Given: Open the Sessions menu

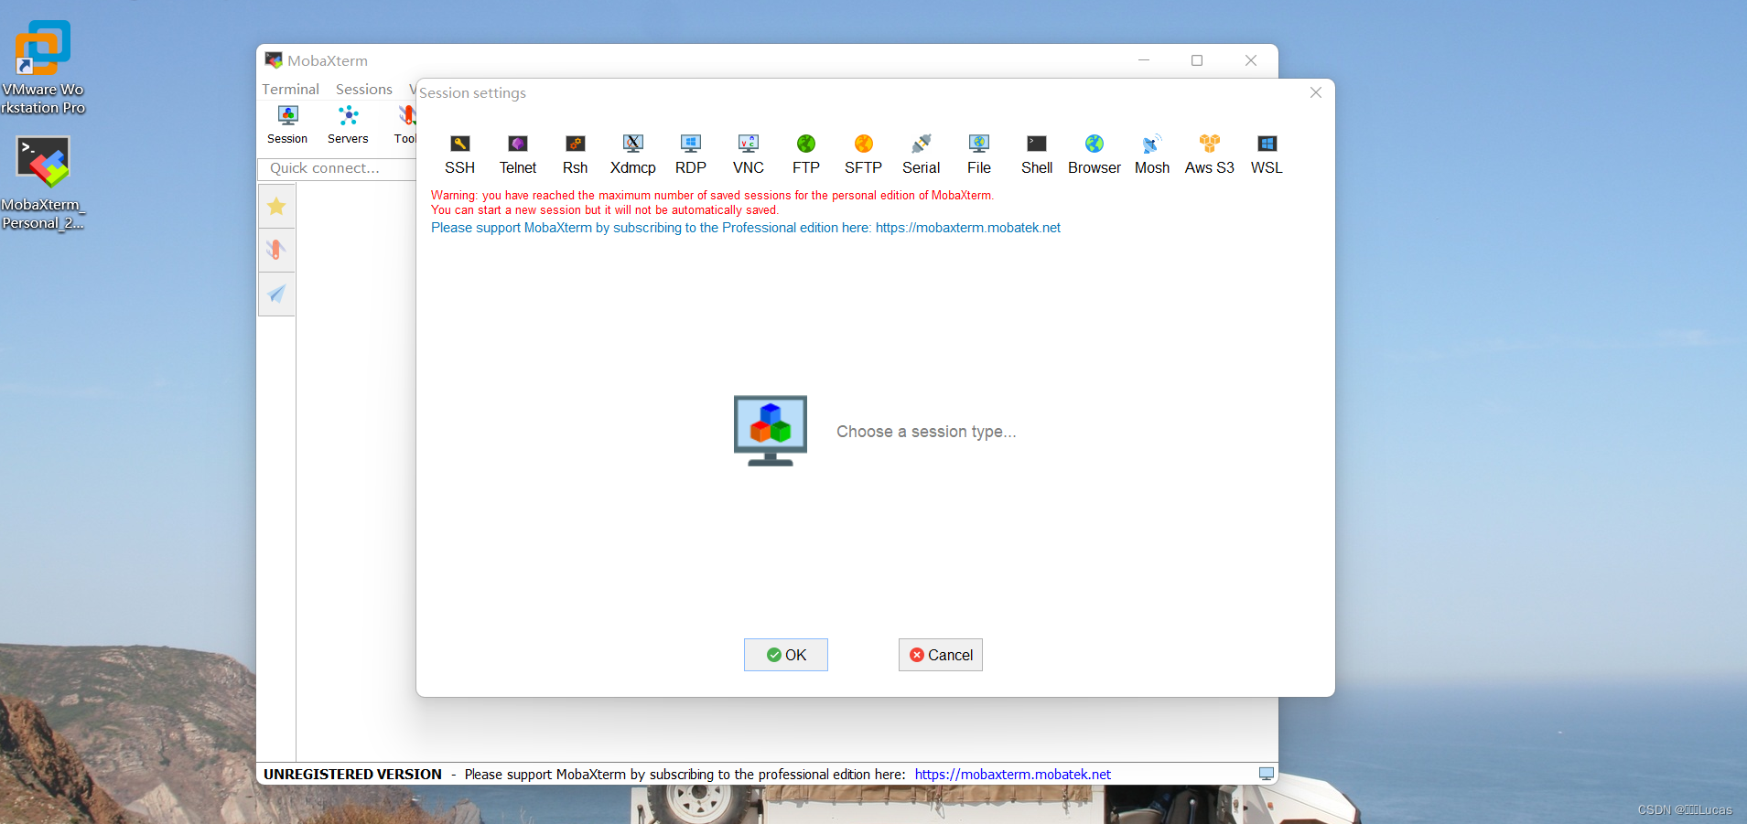Looking at the screenshot, I should [364, 89].
